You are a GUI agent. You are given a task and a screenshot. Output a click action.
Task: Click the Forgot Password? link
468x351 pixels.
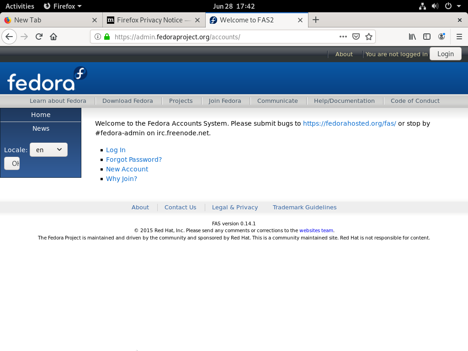pos(134,160)
